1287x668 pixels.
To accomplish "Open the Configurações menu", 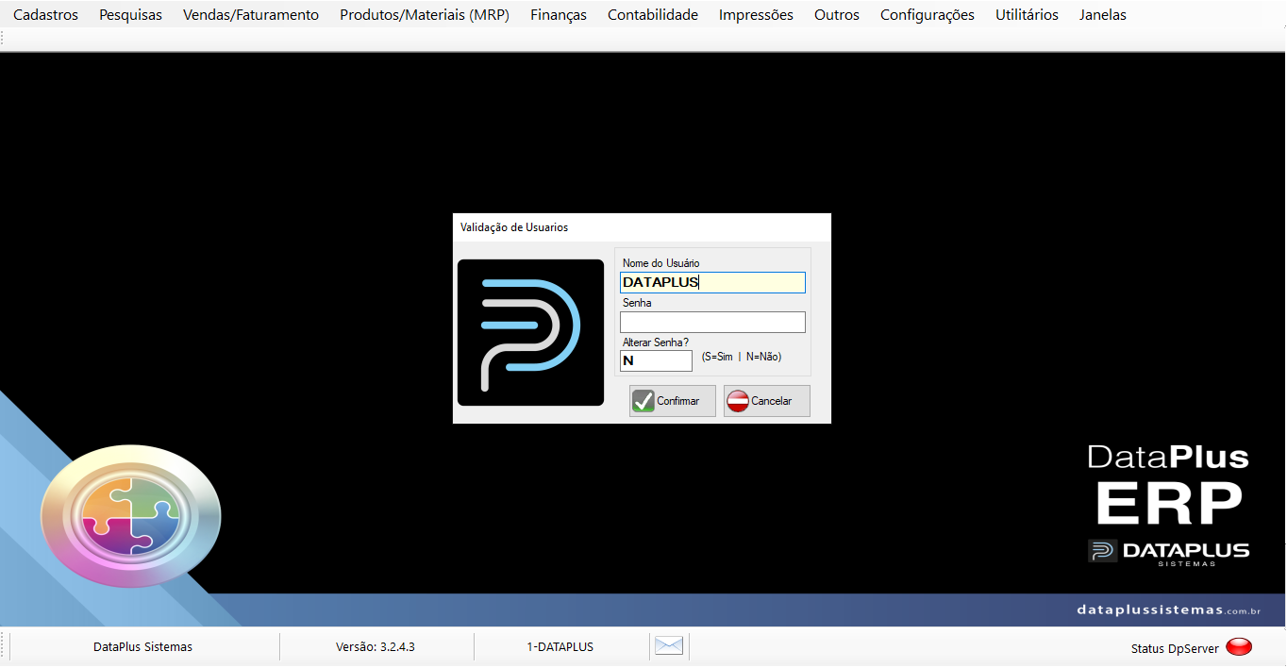I will pyautogui.click(x=928, y=15).
